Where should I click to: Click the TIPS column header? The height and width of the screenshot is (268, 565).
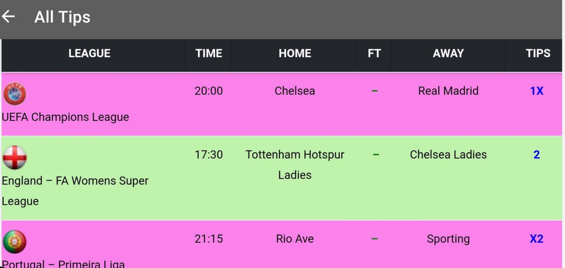point(538,53)
